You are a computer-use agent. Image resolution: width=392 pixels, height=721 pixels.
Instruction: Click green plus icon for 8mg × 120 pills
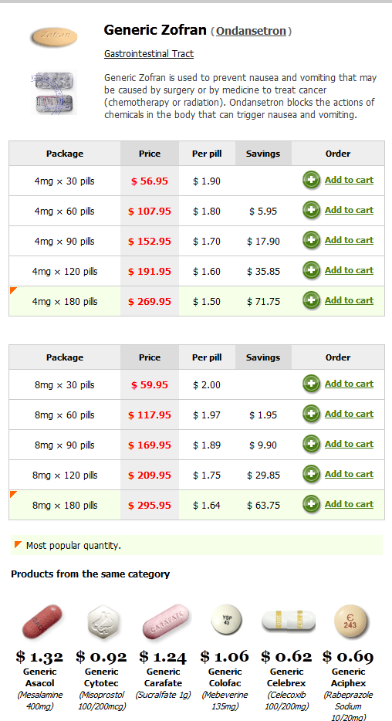click(x=311, y=475)
